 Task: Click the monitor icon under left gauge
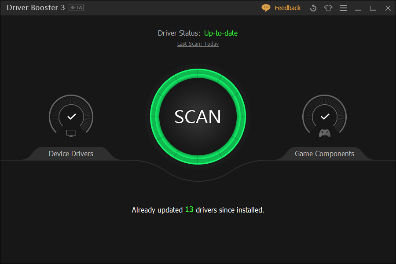[71, 133]
